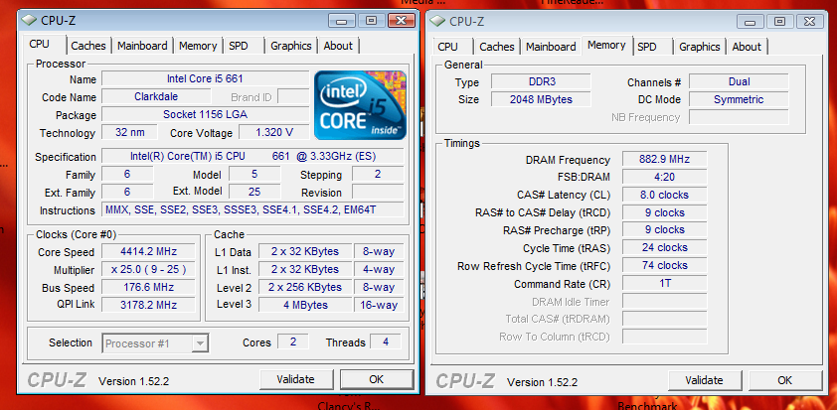
Task: Click the Instructions field listing MMX, SSE
Action: 252,210
